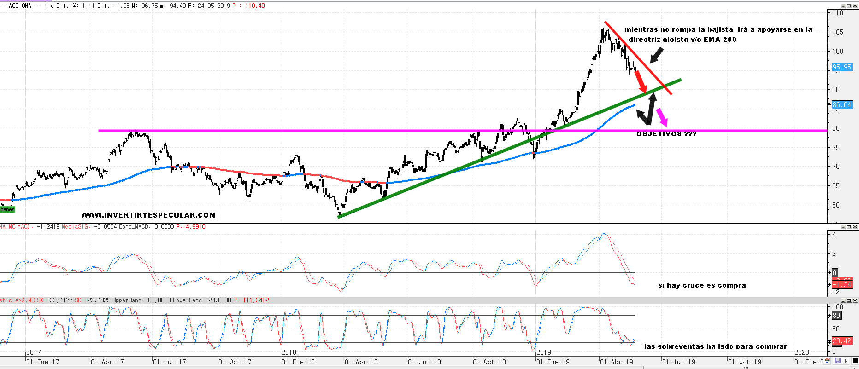Maximize the stochastic indicator panel
The image size is (859, 369).
[x=849, y=300]
